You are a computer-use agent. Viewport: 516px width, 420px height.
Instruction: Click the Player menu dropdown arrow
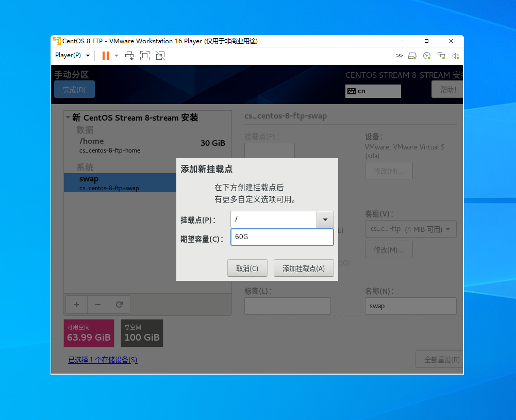tap(88, 56)
